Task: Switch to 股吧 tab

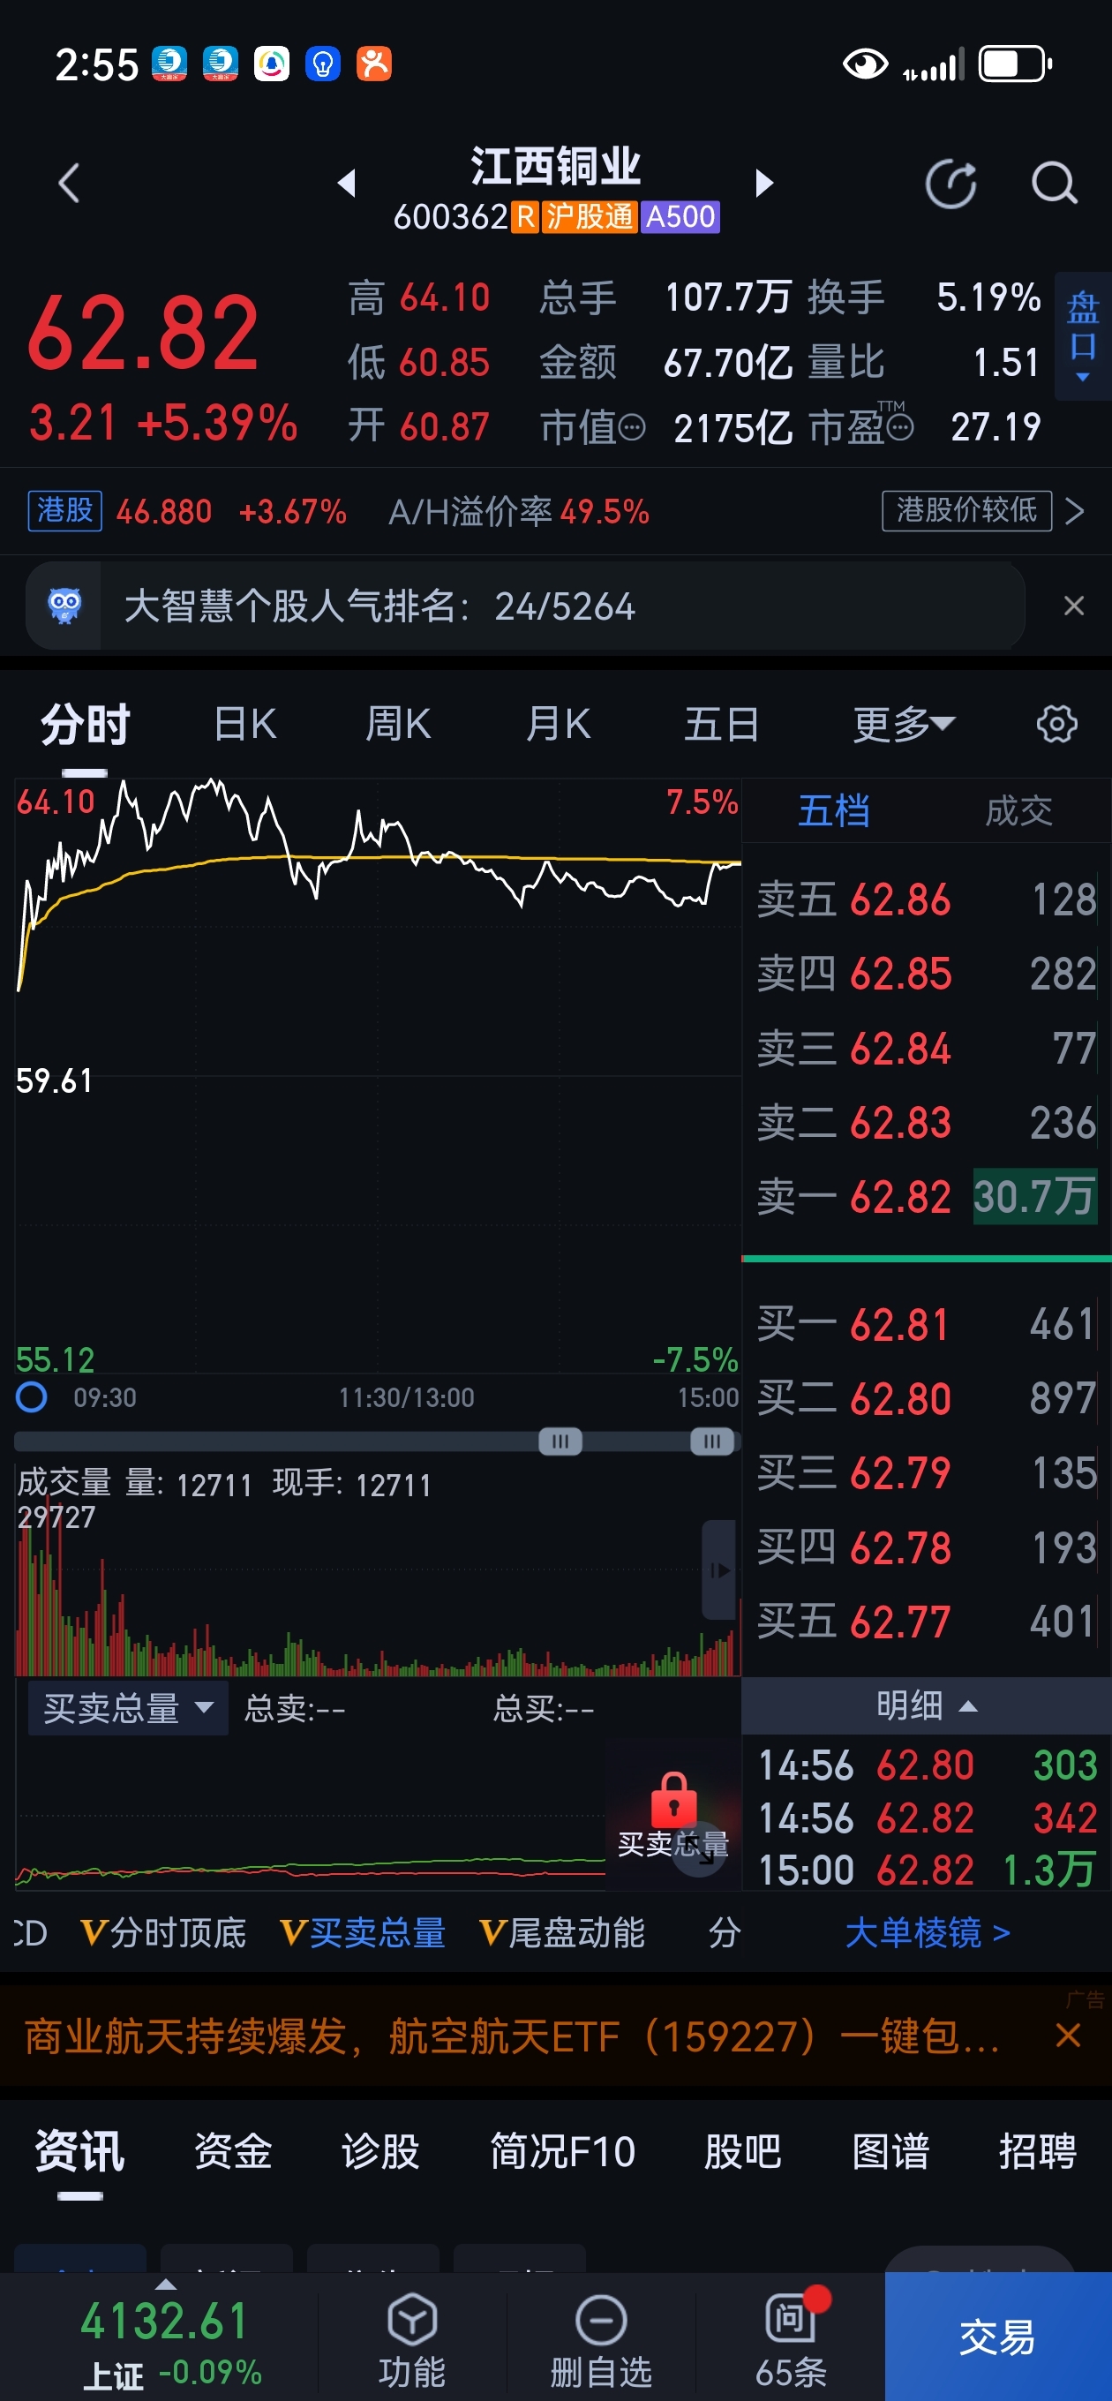Action: click(743, 2152)
